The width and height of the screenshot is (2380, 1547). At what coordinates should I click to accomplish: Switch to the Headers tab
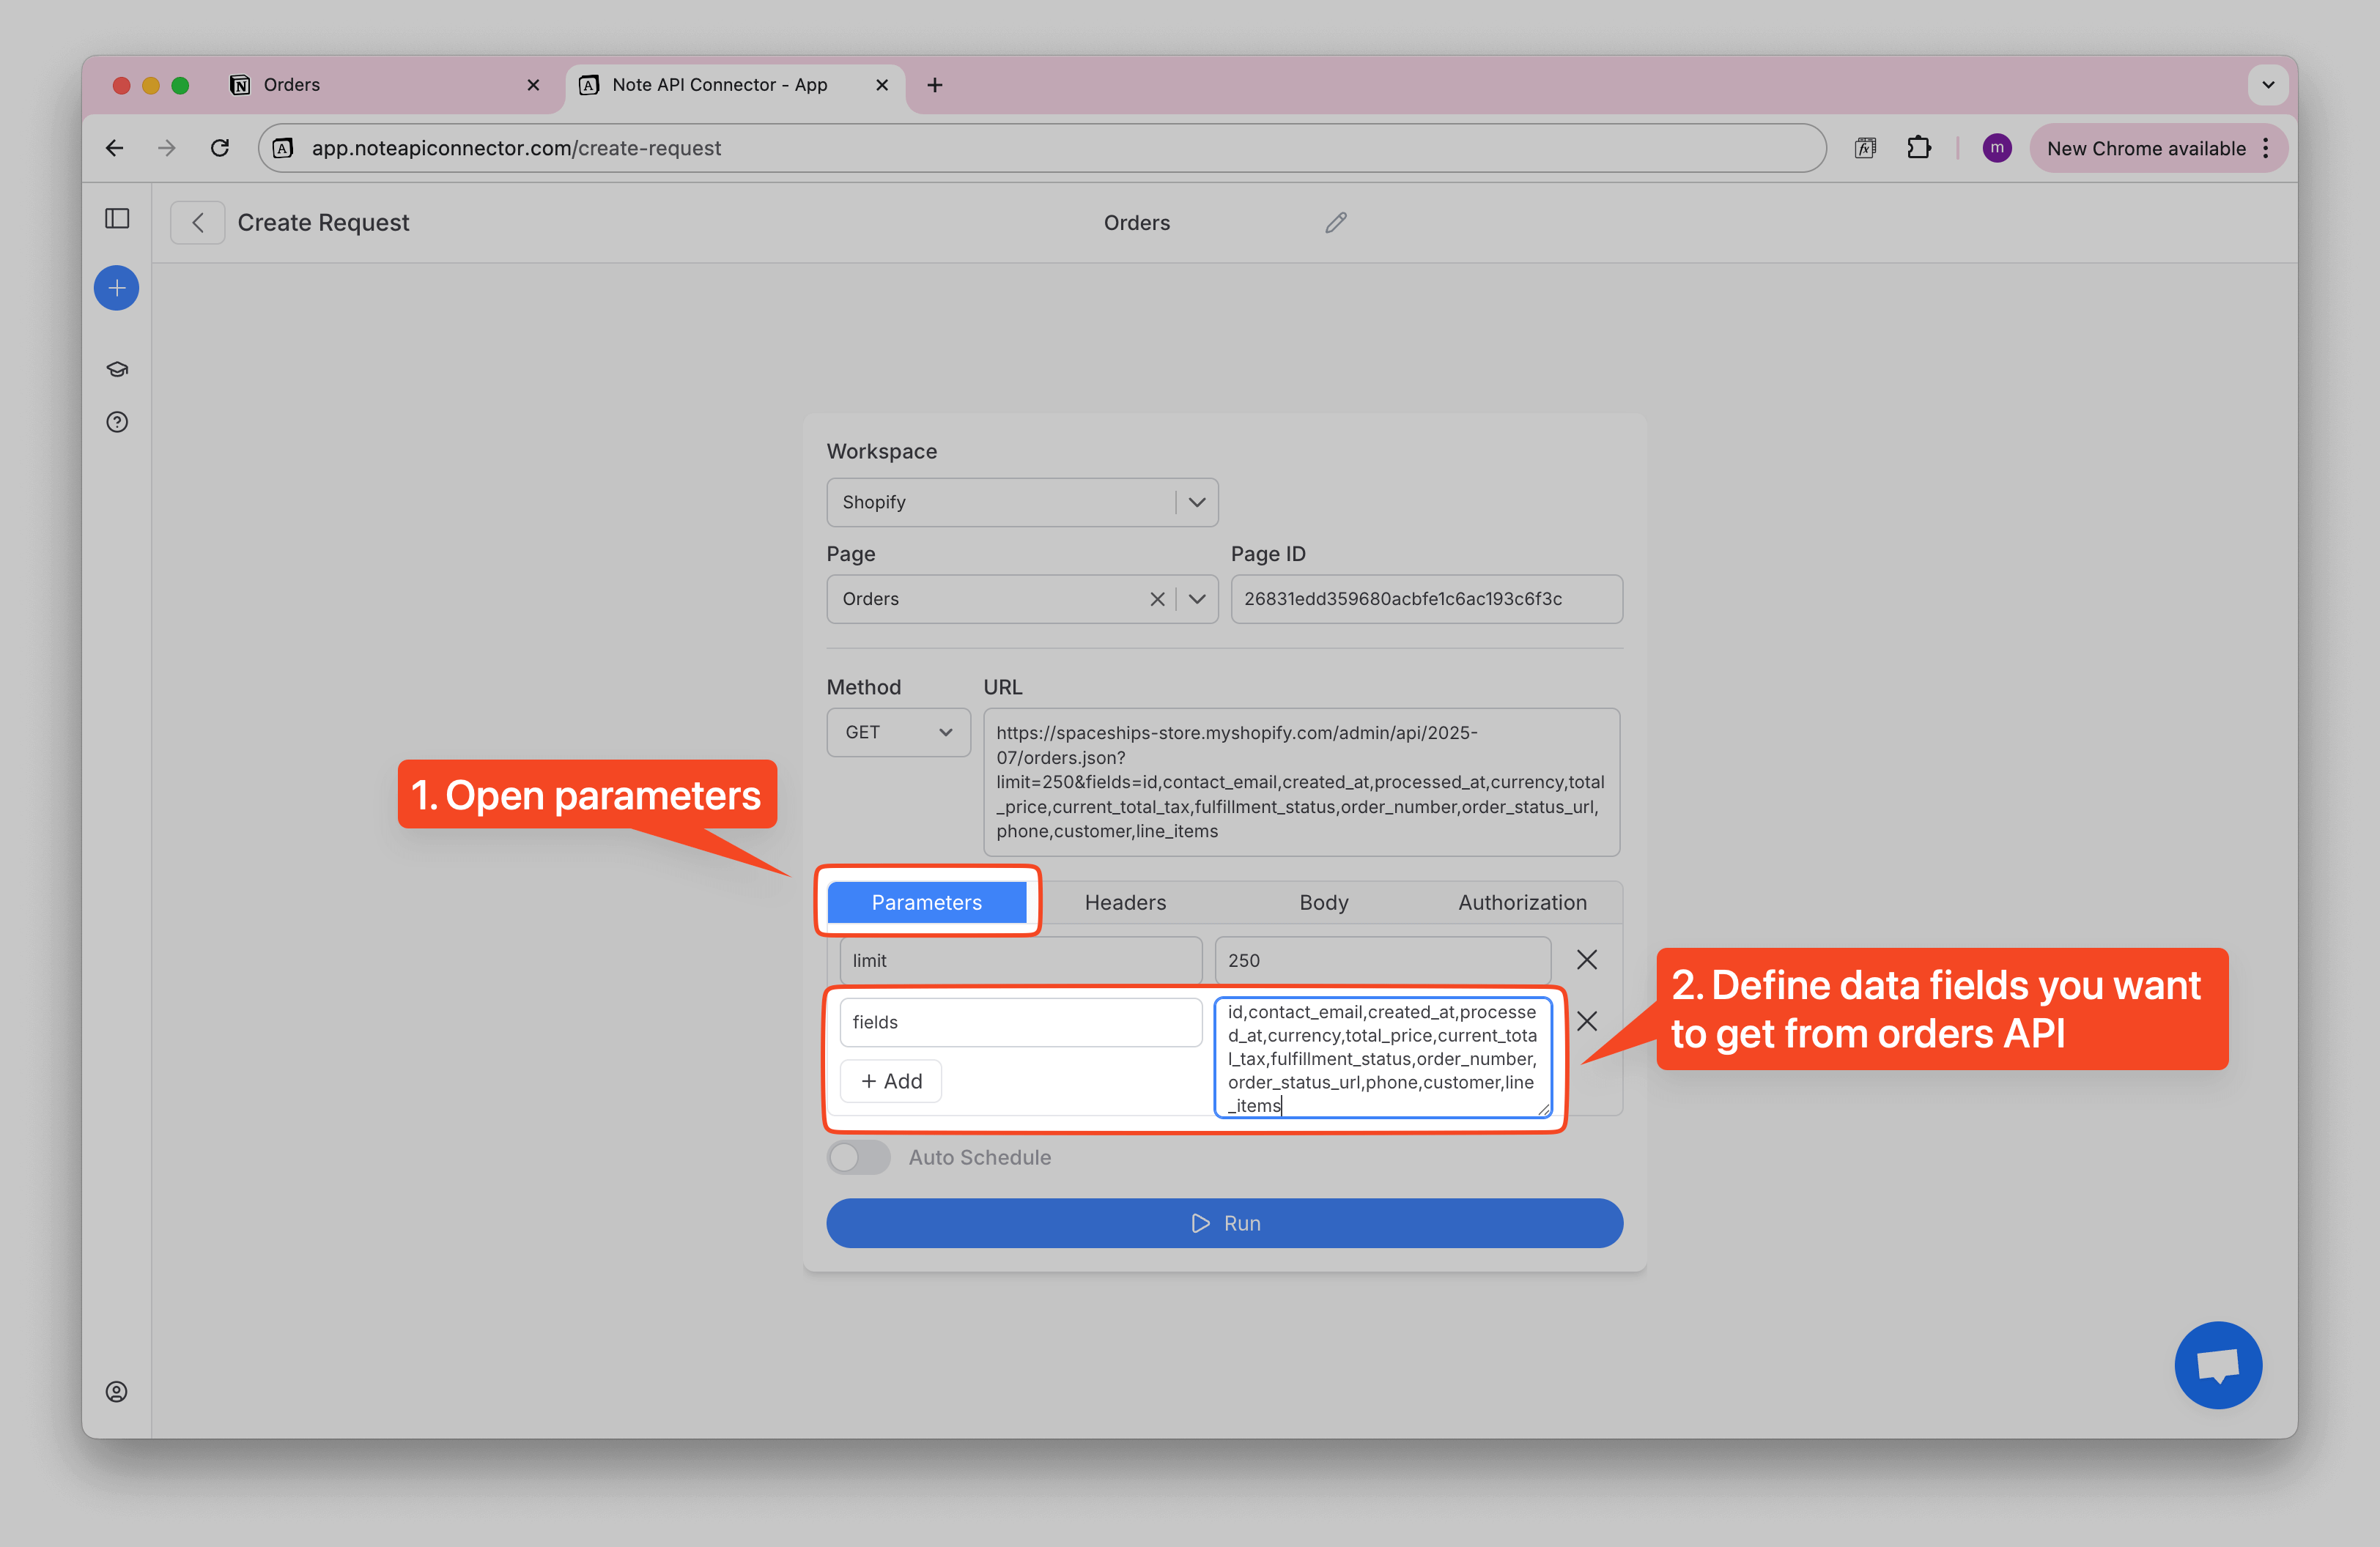tap(1125, 902)
